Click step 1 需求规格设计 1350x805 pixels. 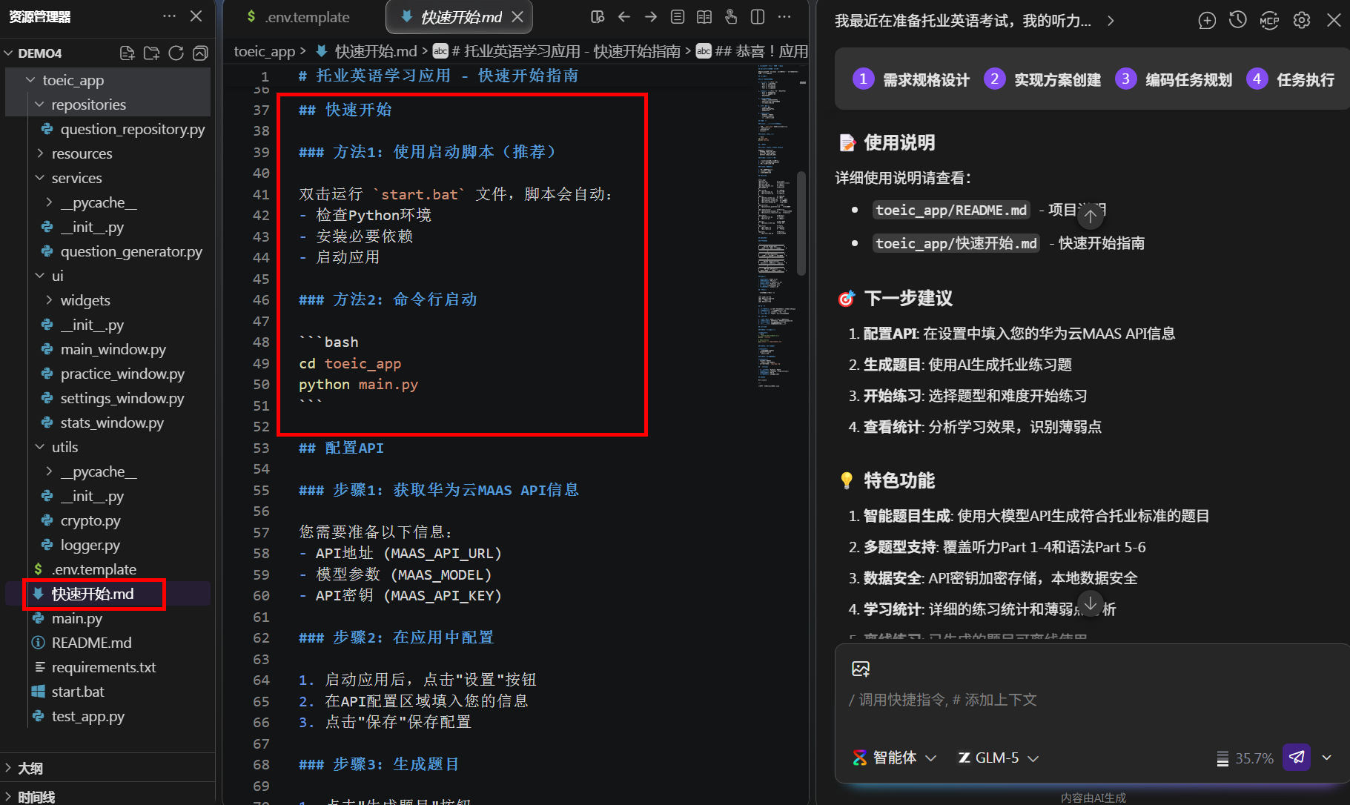[911, 79]
